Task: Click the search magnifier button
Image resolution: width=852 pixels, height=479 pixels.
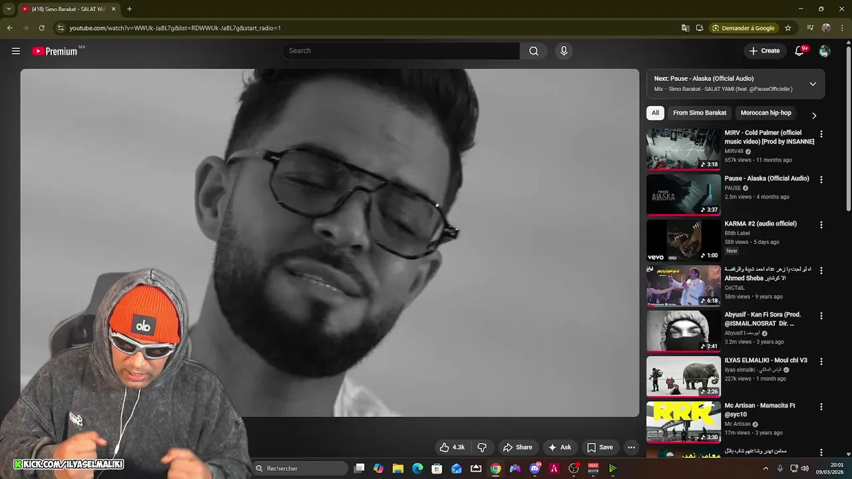Action: tap(534, 51)
